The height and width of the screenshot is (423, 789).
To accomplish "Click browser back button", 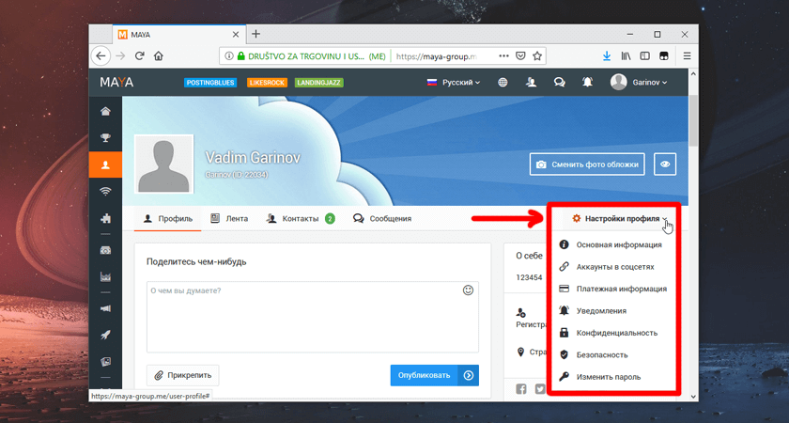I will (x=101, y=55).
